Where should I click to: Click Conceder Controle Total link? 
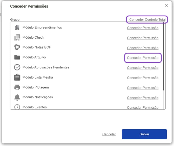click(147, 20)
